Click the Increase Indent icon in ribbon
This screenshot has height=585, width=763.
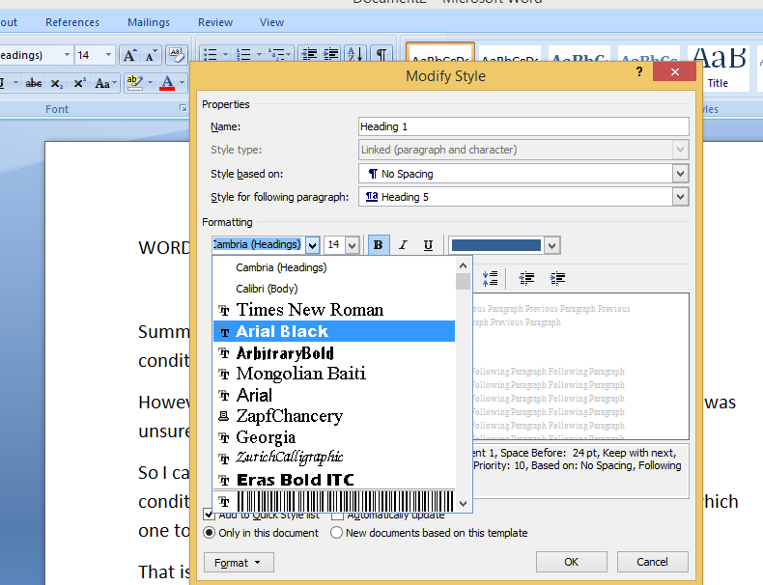click(x=331, y=54)
